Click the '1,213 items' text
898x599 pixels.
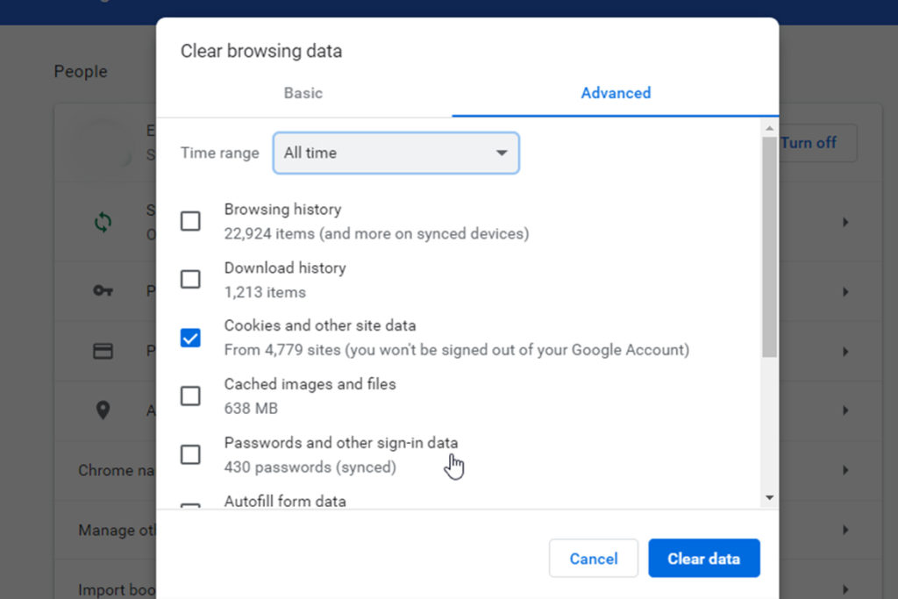(265, 292)
